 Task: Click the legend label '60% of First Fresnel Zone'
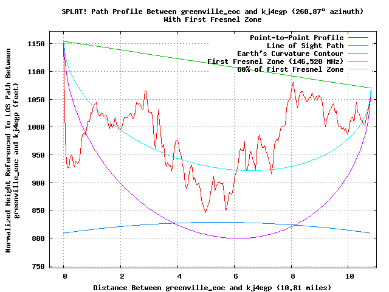tap(291, 69)
